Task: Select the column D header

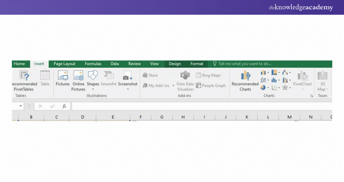Action: click(83, 117)
